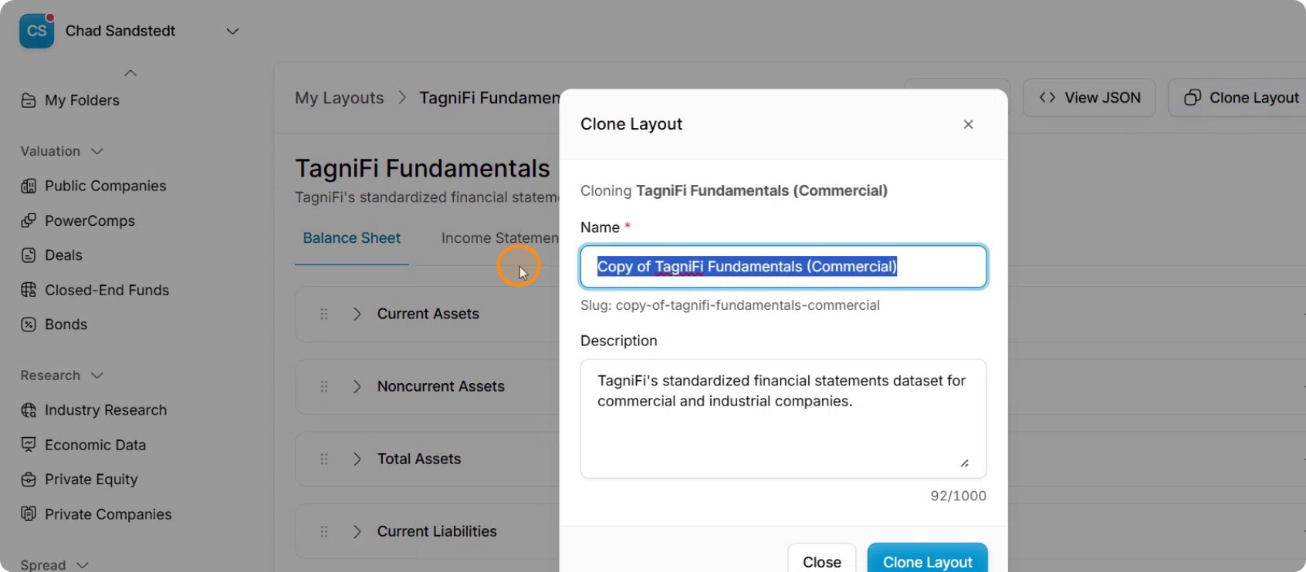1306x572 pixels.
Task: Click drag handle icon for Current Assets
Action: tap(324, 314)
